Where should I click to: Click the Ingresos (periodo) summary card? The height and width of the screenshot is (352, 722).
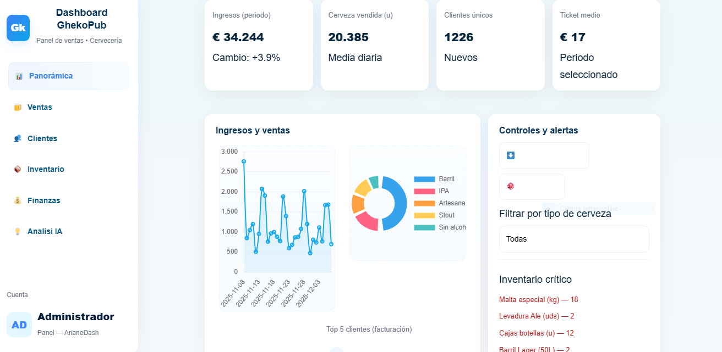(259, 44)
